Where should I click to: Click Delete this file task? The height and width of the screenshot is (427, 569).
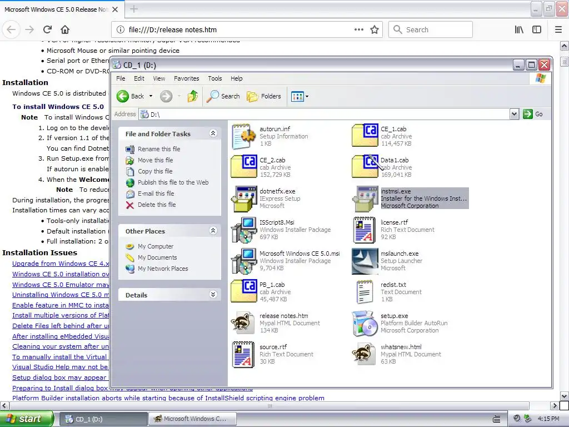coord(157,205)
